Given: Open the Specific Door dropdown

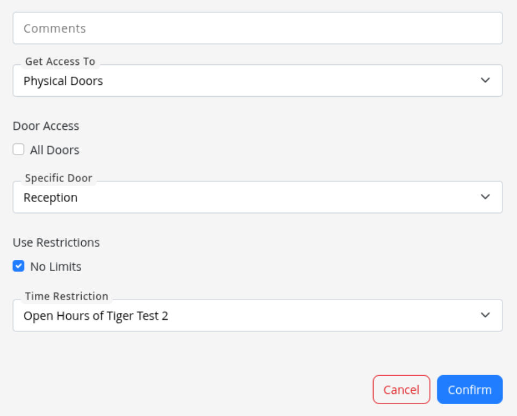Looking at the screenshot, I should point(257,197).
